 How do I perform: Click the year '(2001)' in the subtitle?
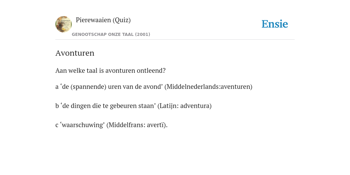click(x=143, y=35)
